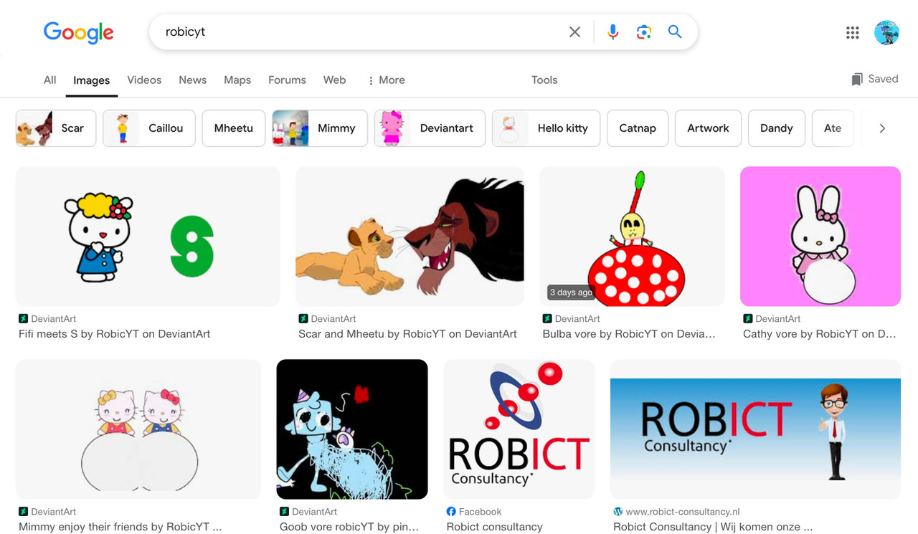
Task: Open 'Scar and Mheetu by RobicYT' title link
Action: click(407, 334)
